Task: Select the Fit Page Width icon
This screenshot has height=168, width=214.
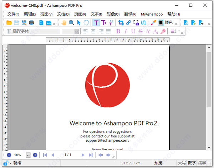Action: click(49, 23)
